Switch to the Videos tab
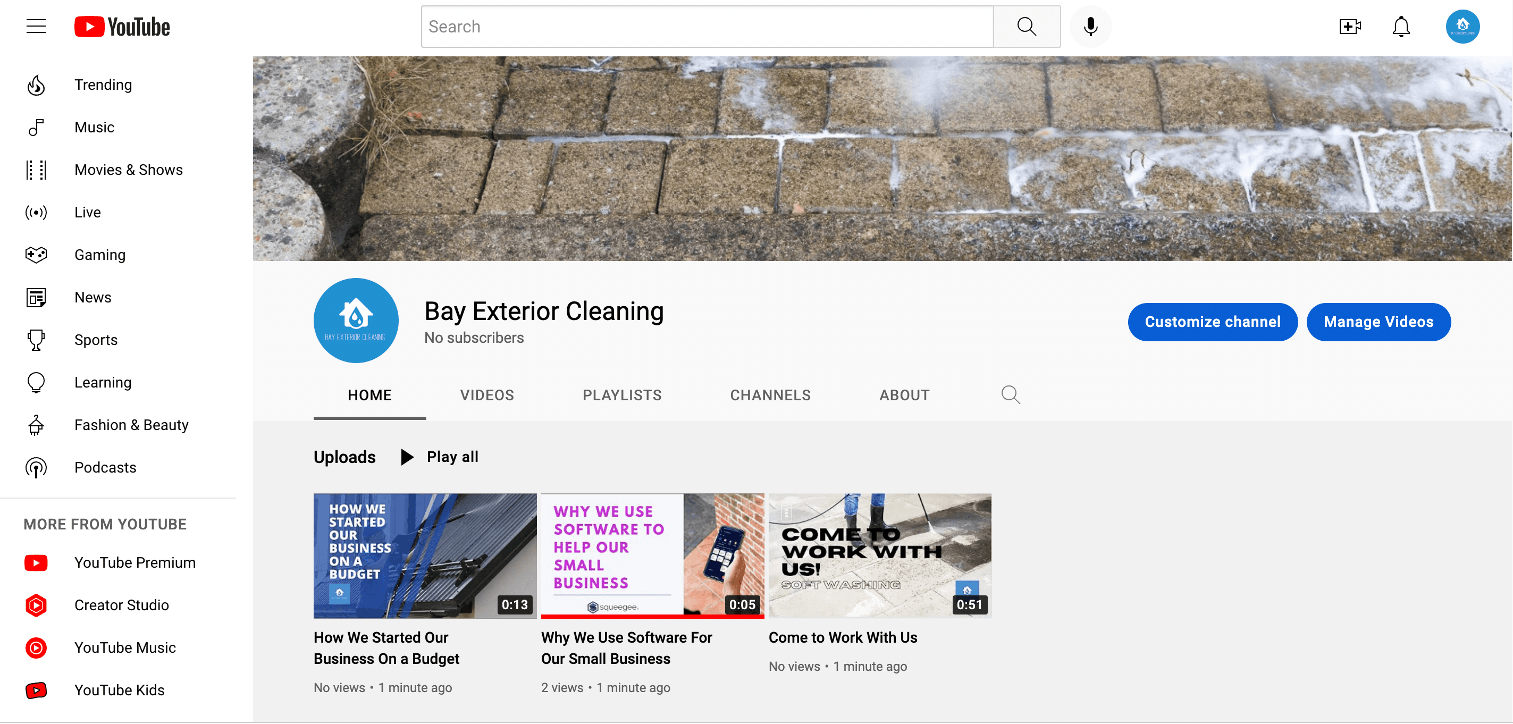This screenshot has width=1513, height=724. click(487, 395)
